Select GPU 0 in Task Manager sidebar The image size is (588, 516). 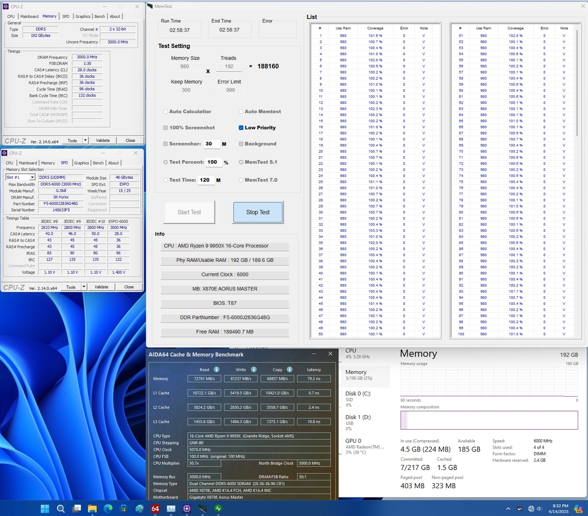(x=364, y=446)
